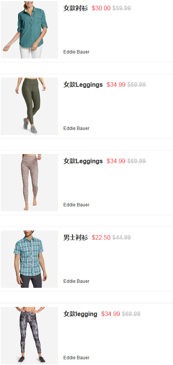Screen dimensions: 173x365
Task: Open the gray camo leggings thumbnail
Action: pyautogui.click(x=29, y=336)
